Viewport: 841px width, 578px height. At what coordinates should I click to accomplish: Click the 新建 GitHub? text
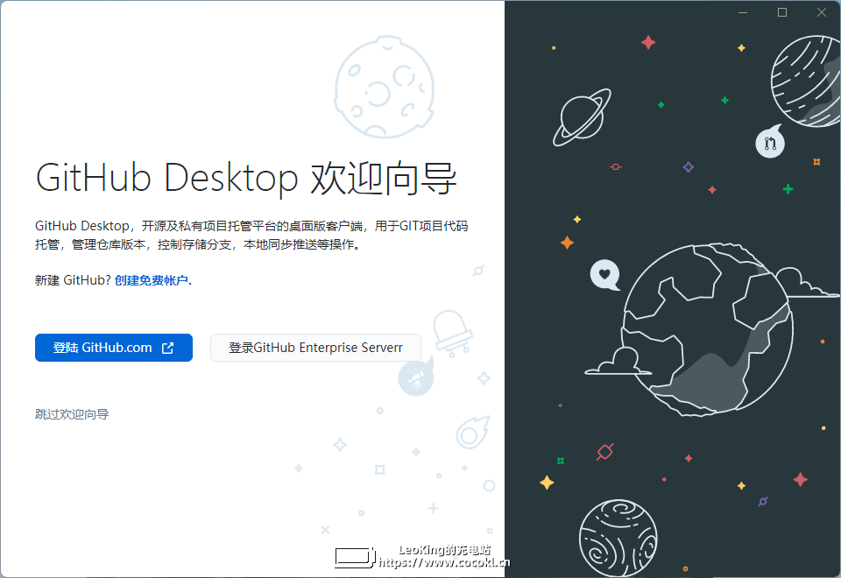pyautogui.click(x=73, y=280)
